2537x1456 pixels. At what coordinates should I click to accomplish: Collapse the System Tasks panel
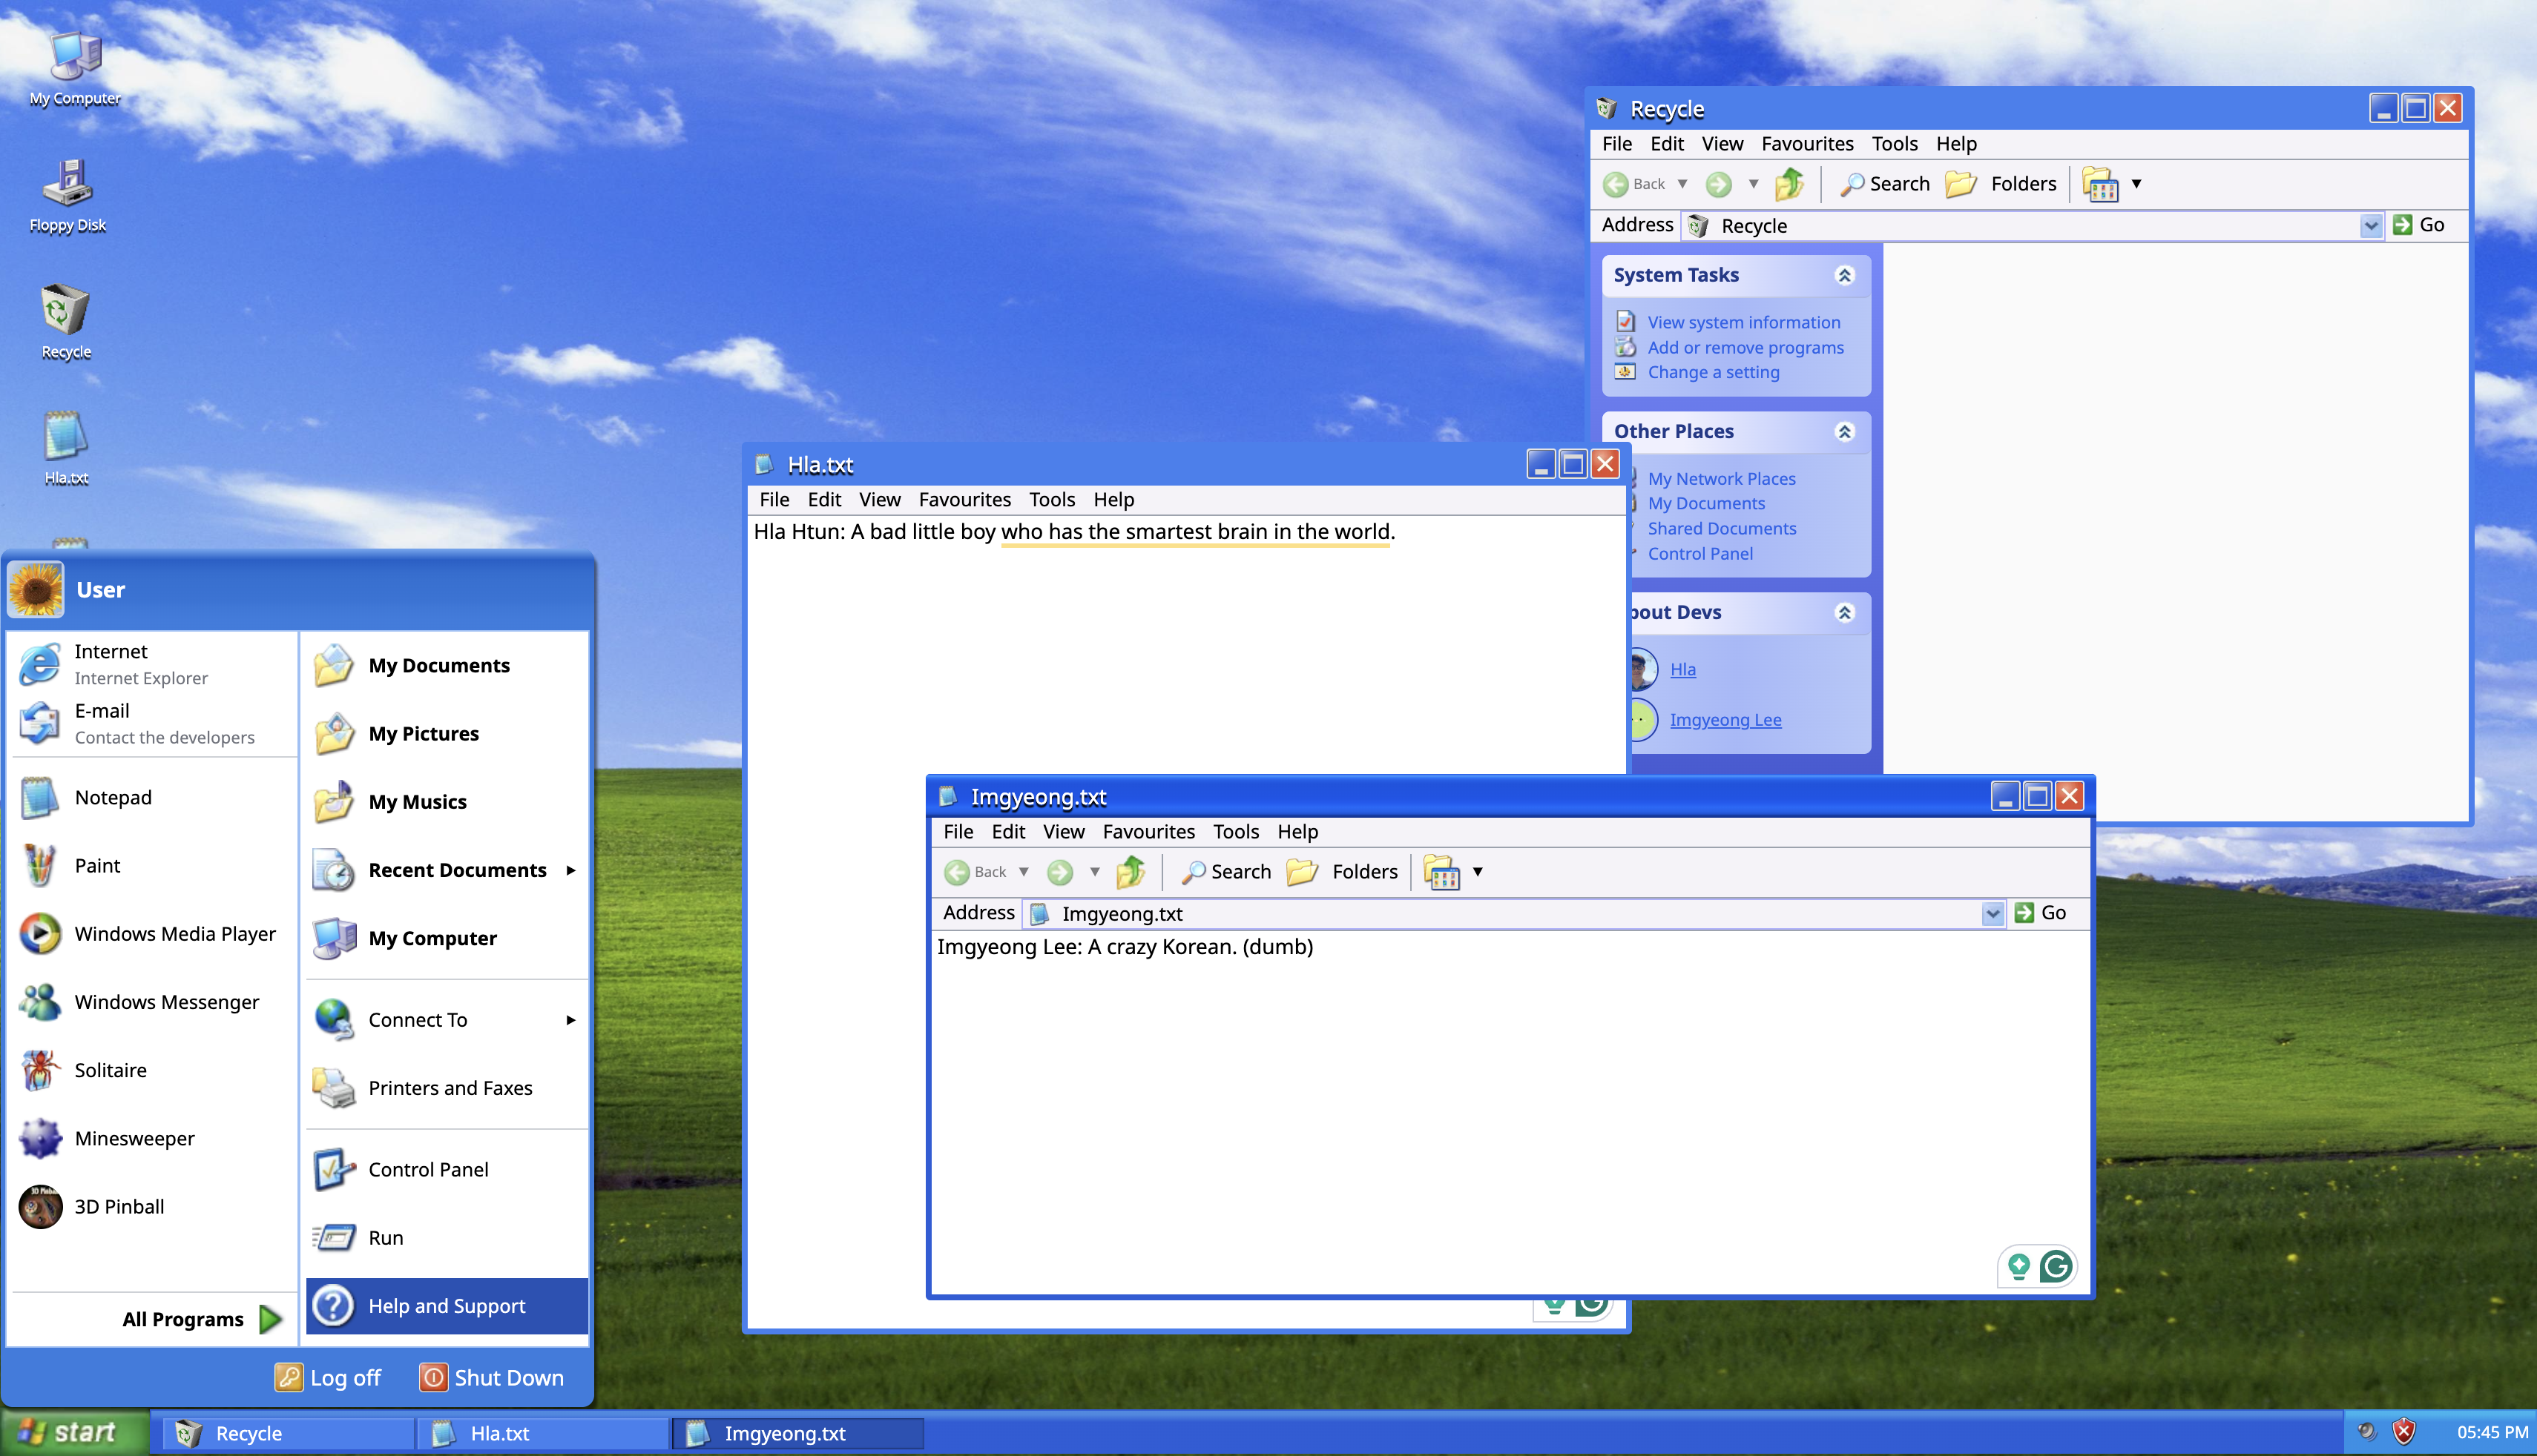point(1845,275)
